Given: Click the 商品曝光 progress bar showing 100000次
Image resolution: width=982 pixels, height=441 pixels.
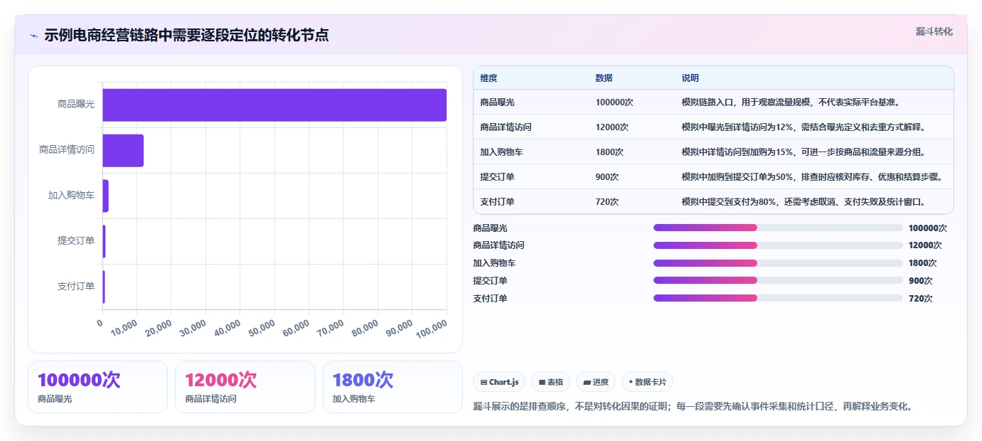Looking at the screenshot, I should point(778,228).
